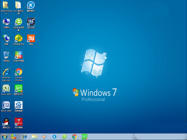Select the 计算机 desktop icon
The image size is (187, 140).
pyautogui.click(x=6, y=22)
